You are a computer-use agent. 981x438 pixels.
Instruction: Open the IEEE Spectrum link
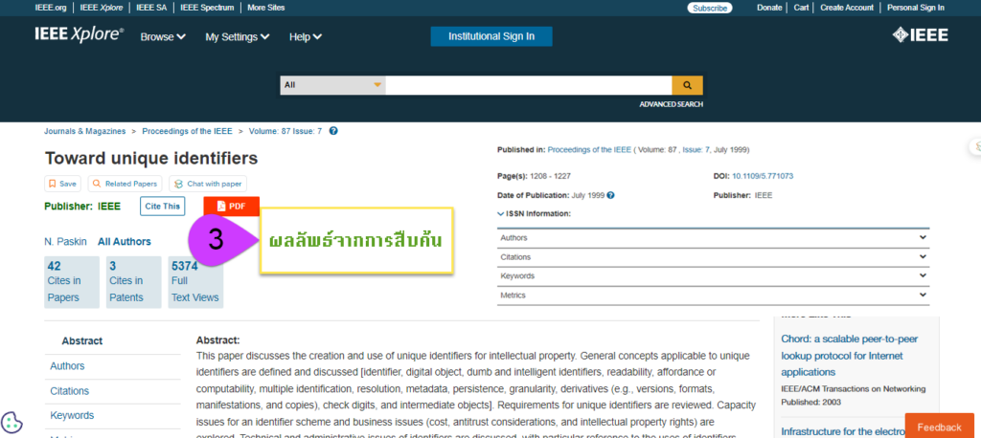(207, 8)
